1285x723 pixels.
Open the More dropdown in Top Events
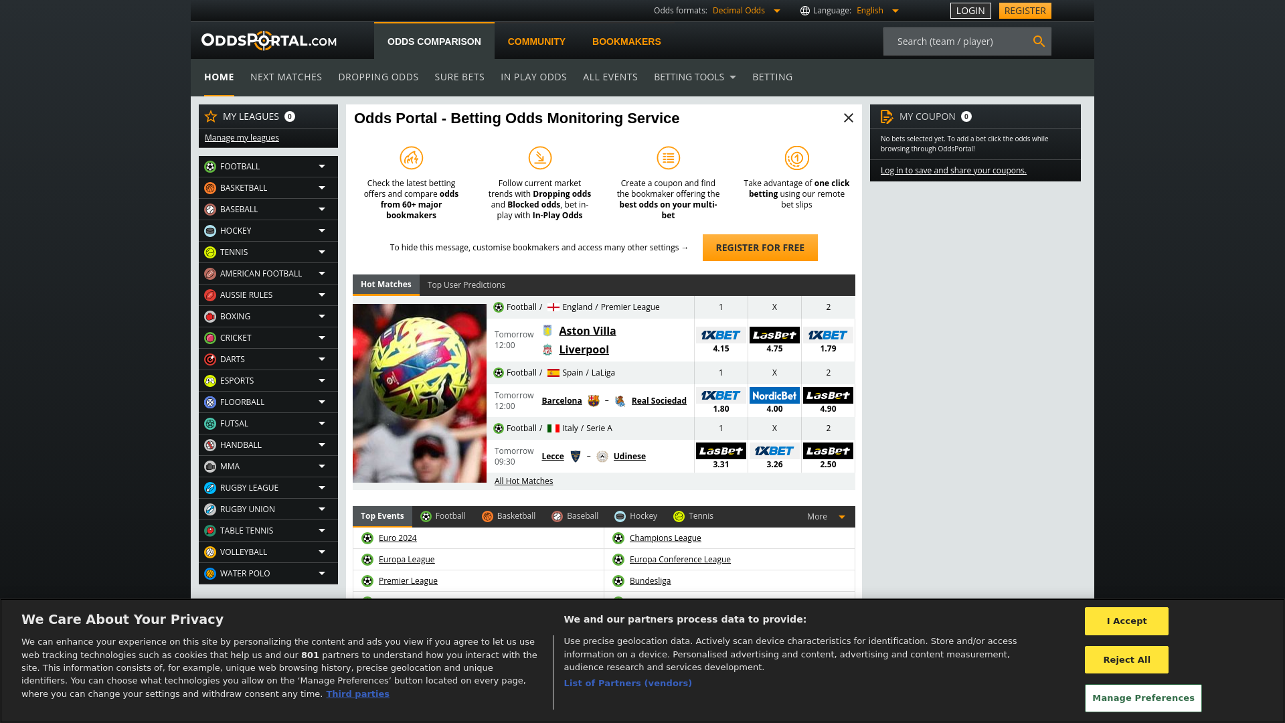point(826,517)
